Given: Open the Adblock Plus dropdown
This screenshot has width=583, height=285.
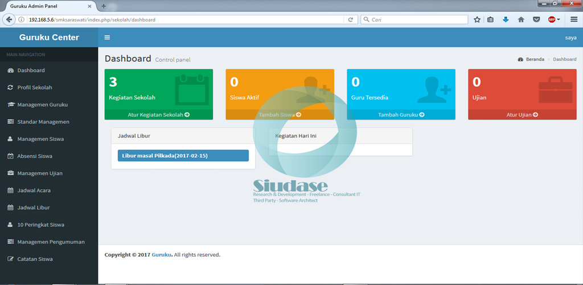Looking at the screenshot, I should click(x=554, y=19).
